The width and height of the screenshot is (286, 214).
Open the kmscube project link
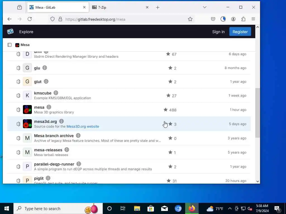43,93
